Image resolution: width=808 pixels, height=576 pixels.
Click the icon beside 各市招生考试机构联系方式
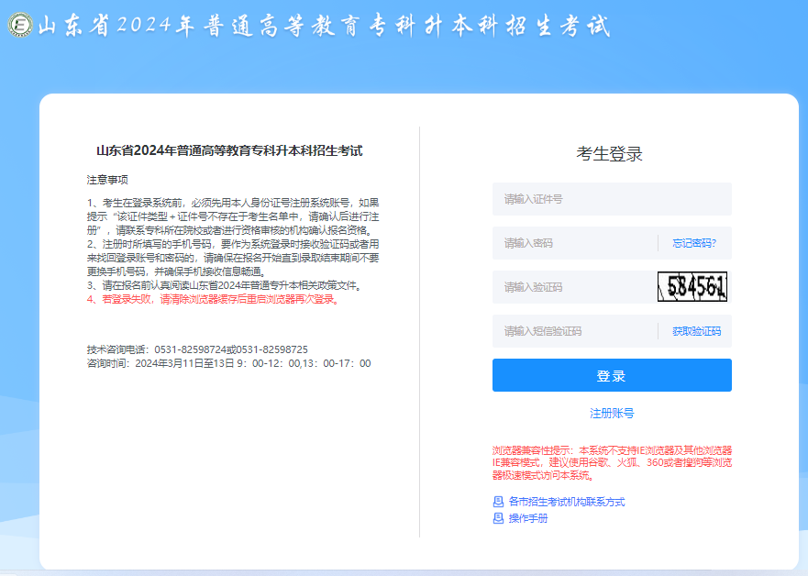498,502
